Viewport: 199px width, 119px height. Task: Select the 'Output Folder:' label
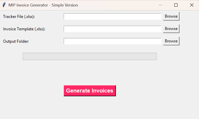point(16,41)
